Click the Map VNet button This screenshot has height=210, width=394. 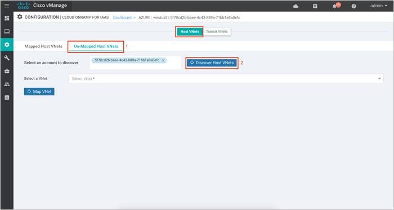point(39,91)
